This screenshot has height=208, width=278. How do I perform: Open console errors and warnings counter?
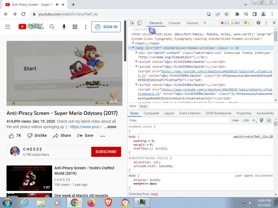(230, 23)
